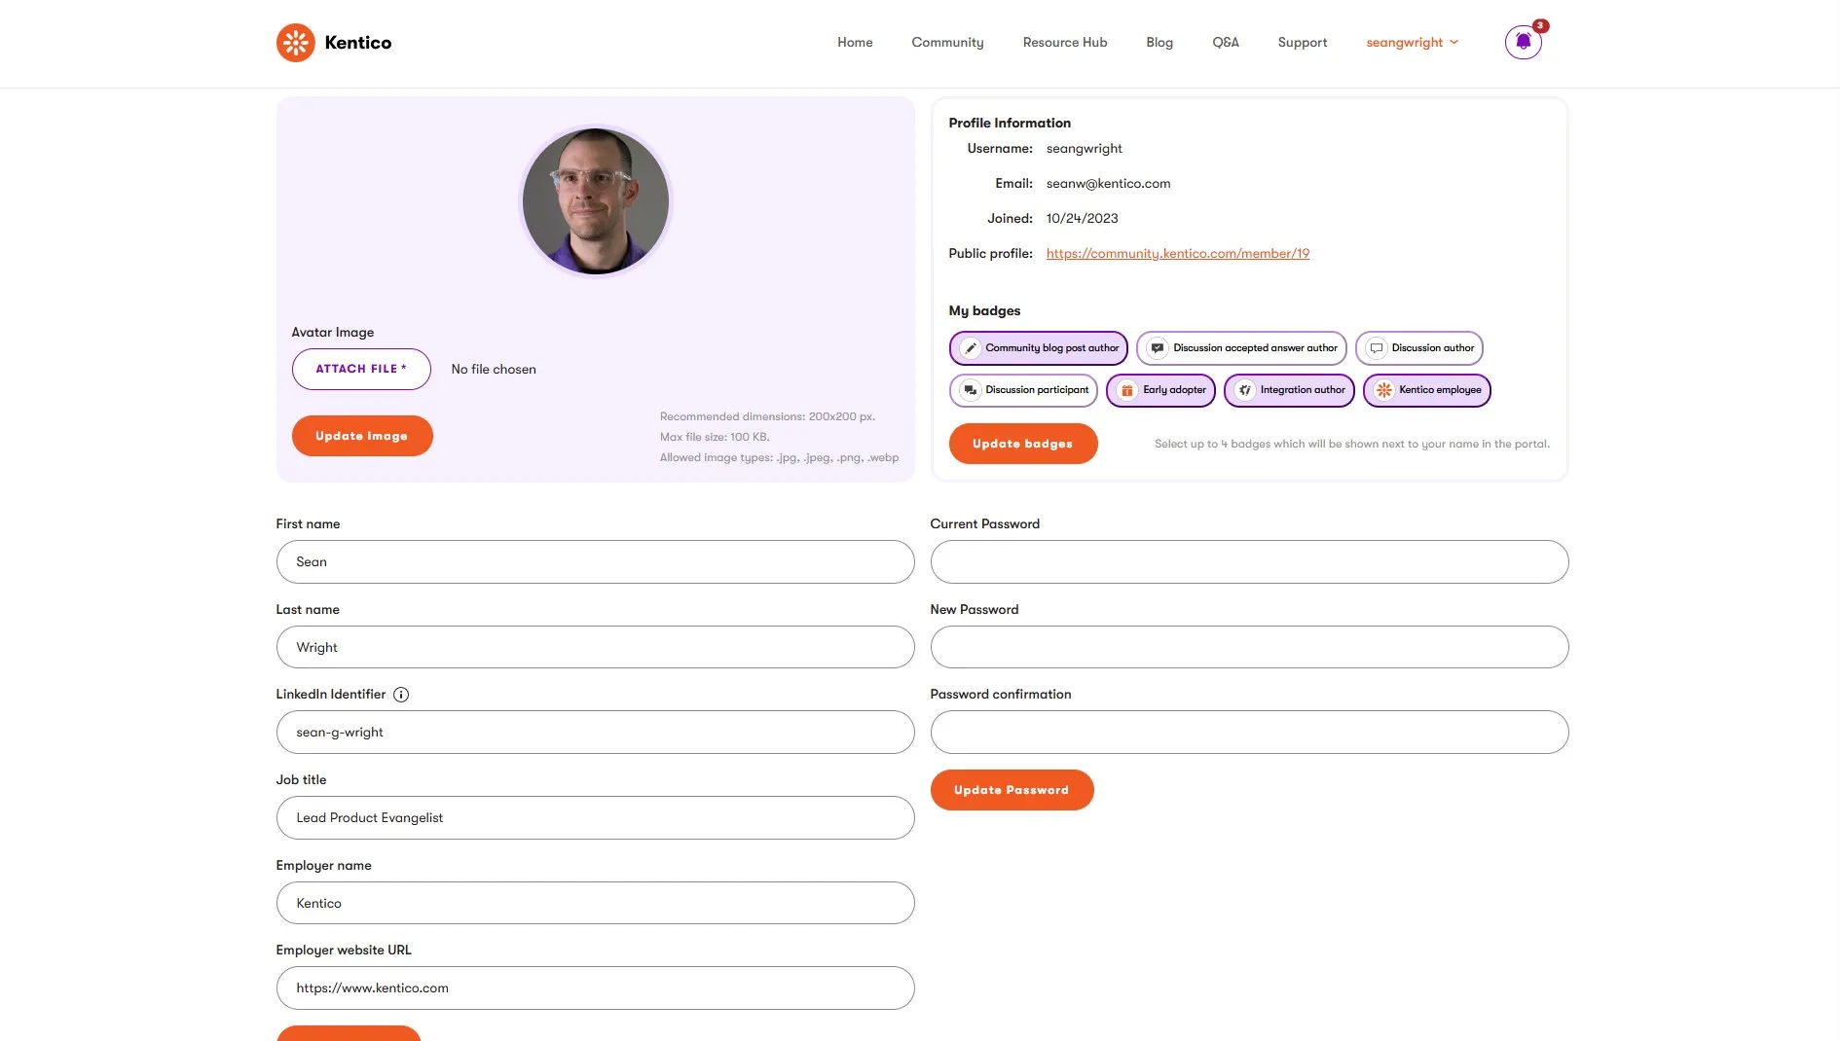This screenshot has height=1041, width=1840.
Task: Click the Kentico brand name text
Action: 358,43
